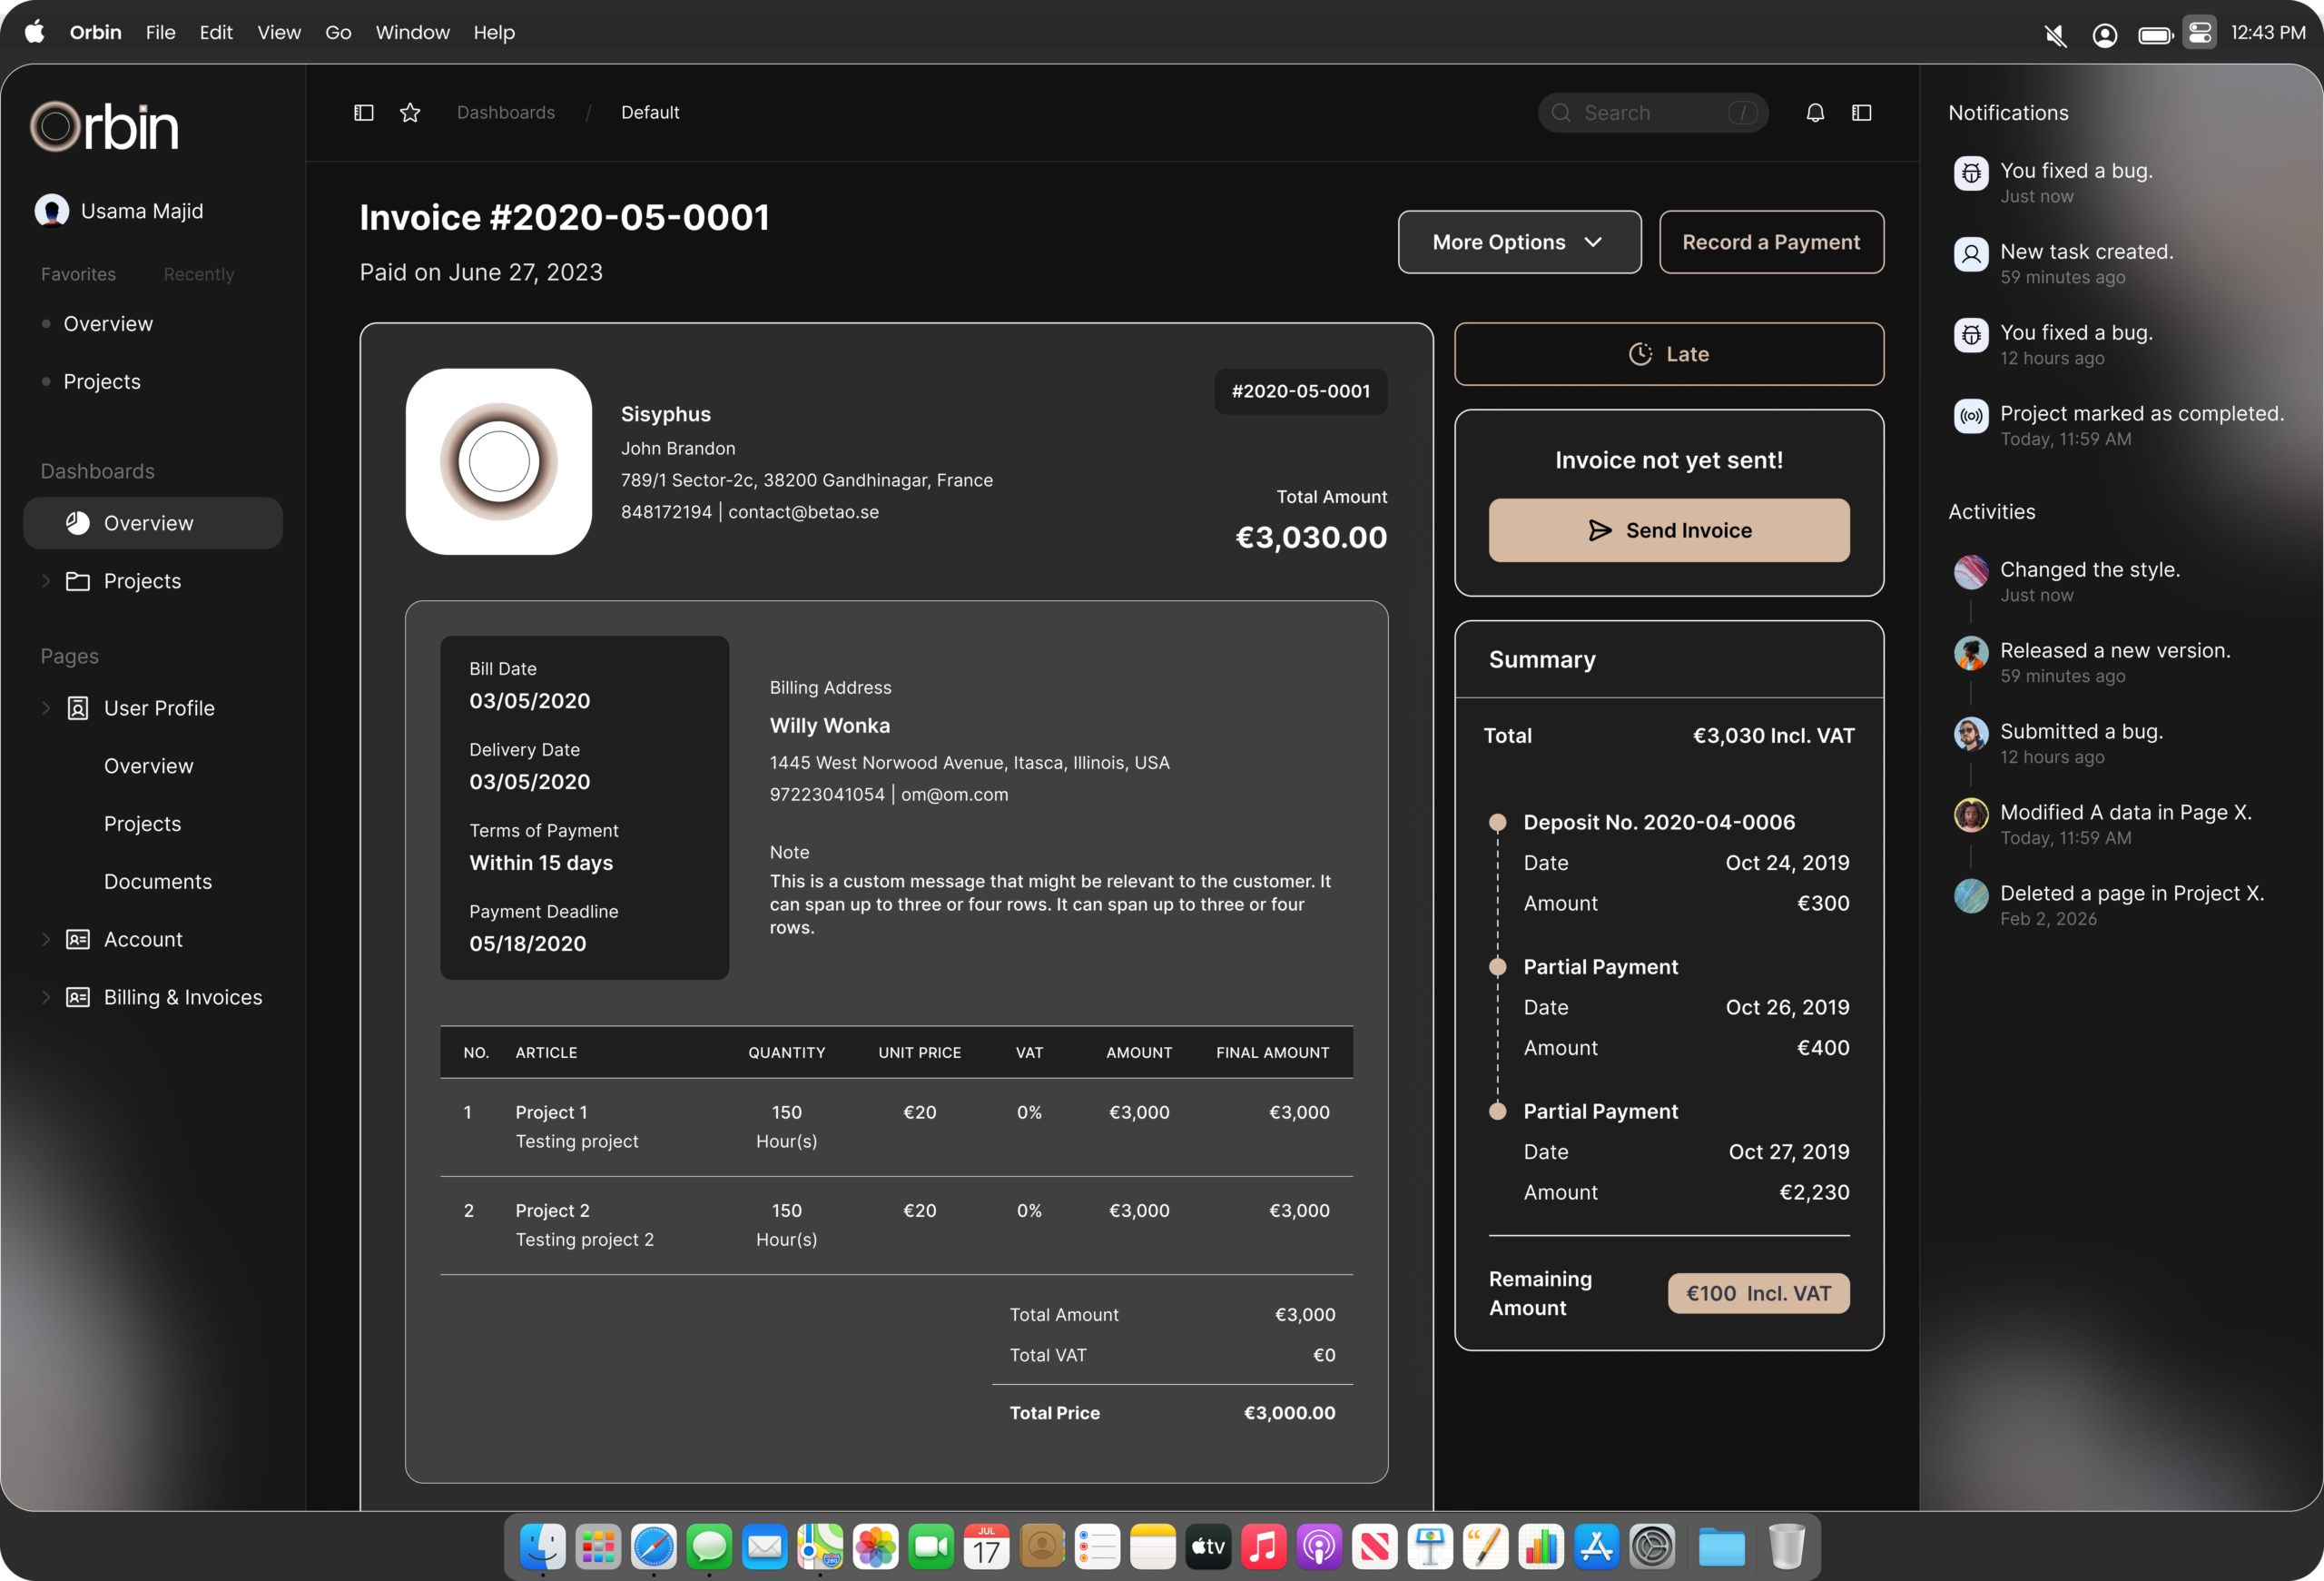Open the Go menu
This screenshot has width=2324, height=1581.
point(338,32)
